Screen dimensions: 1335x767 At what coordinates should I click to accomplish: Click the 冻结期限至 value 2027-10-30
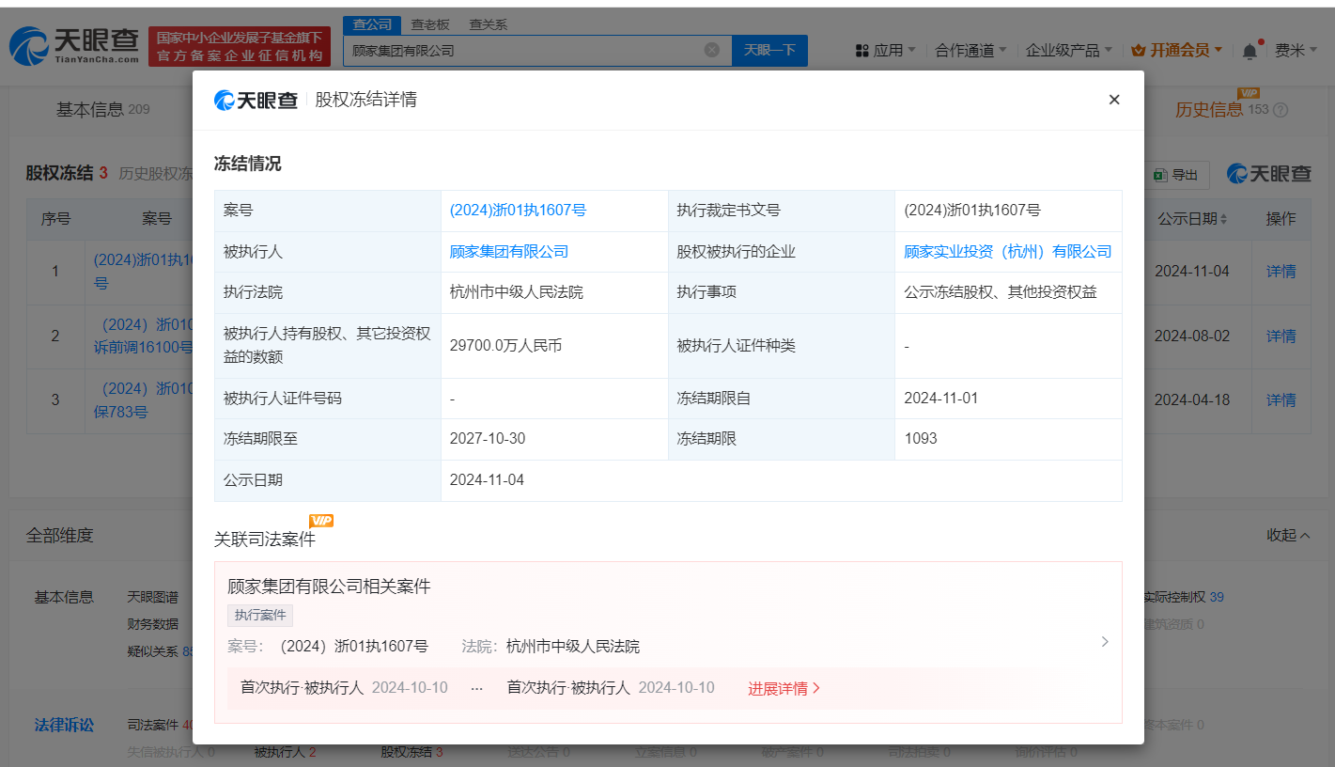[x=489, y=439]
